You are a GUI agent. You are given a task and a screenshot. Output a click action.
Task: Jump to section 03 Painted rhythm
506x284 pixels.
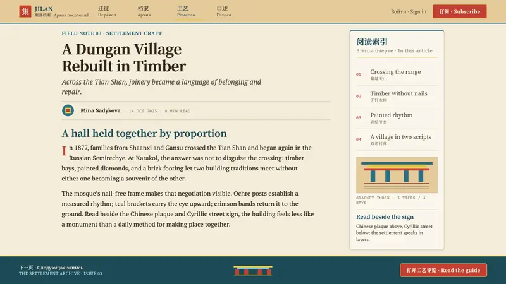pyautogui.click(x=397, y=118)
